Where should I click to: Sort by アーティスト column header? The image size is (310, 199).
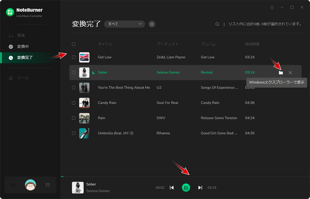point(168,44)
